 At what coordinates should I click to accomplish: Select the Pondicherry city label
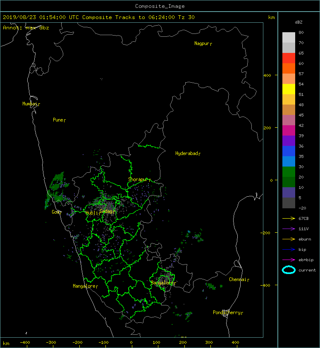[x=228, y=312]
